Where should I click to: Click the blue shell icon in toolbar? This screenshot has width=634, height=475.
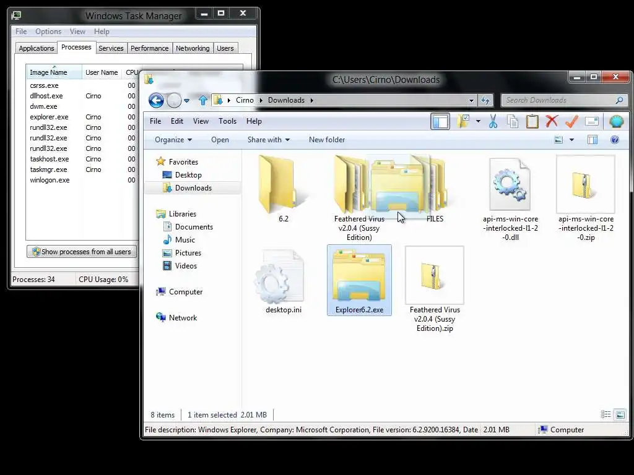tap(616, 121)
